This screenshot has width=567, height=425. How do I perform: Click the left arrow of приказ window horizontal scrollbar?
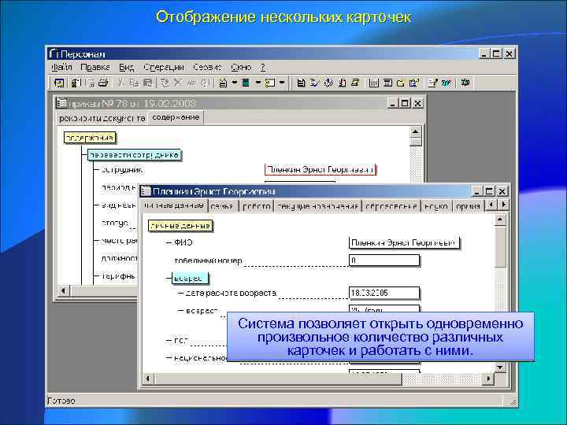tap(63, 290)
